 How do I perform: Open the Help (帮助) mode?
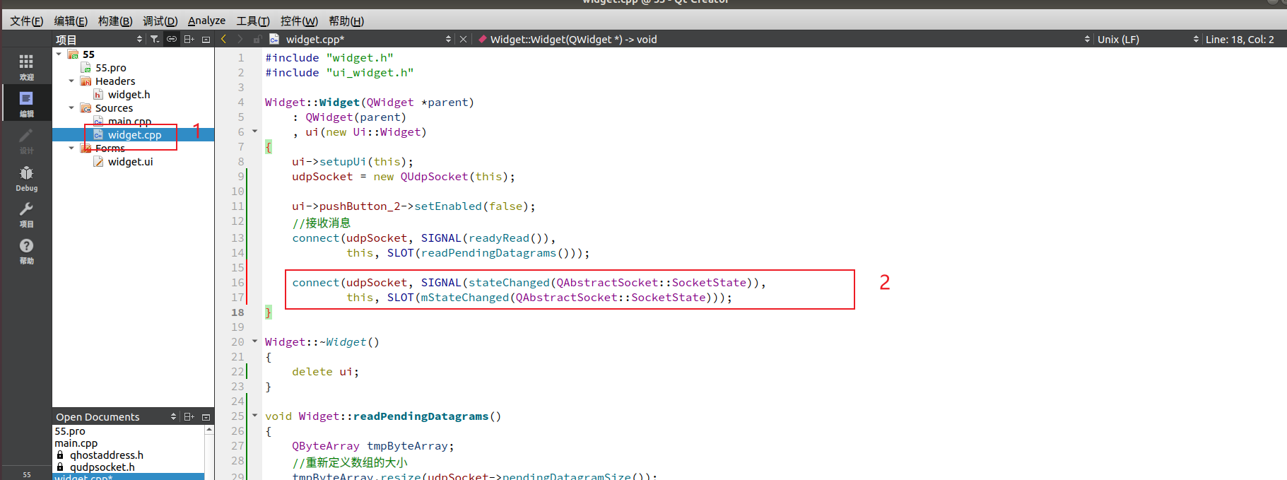tap(26, 251)
